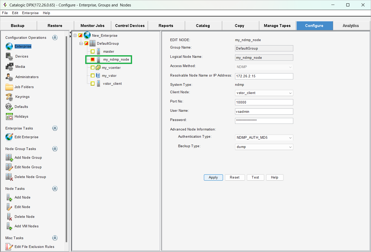Check the master node checkbox
Image resolution: width=371 pixels, height=252 pixels.
click(93, 51)
